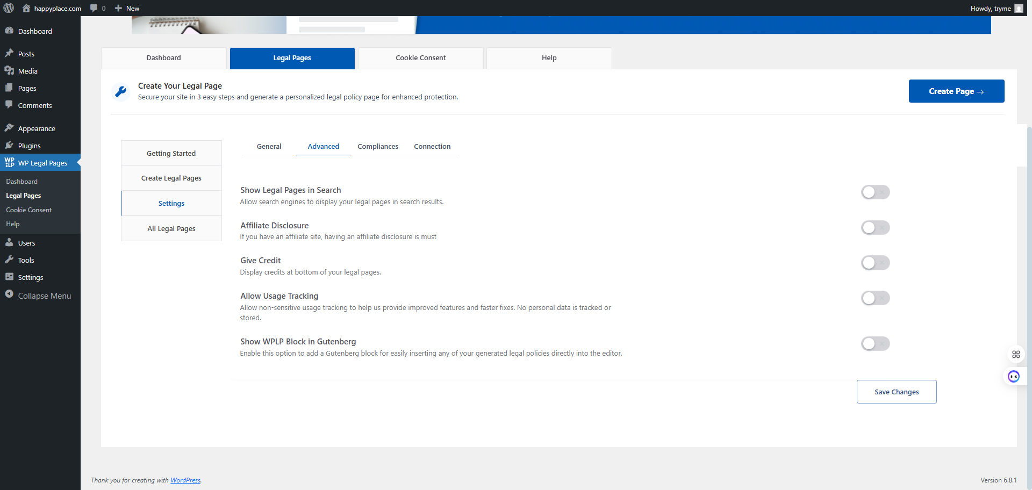Enable Show Legal Pages in Search

click(875, 192)
